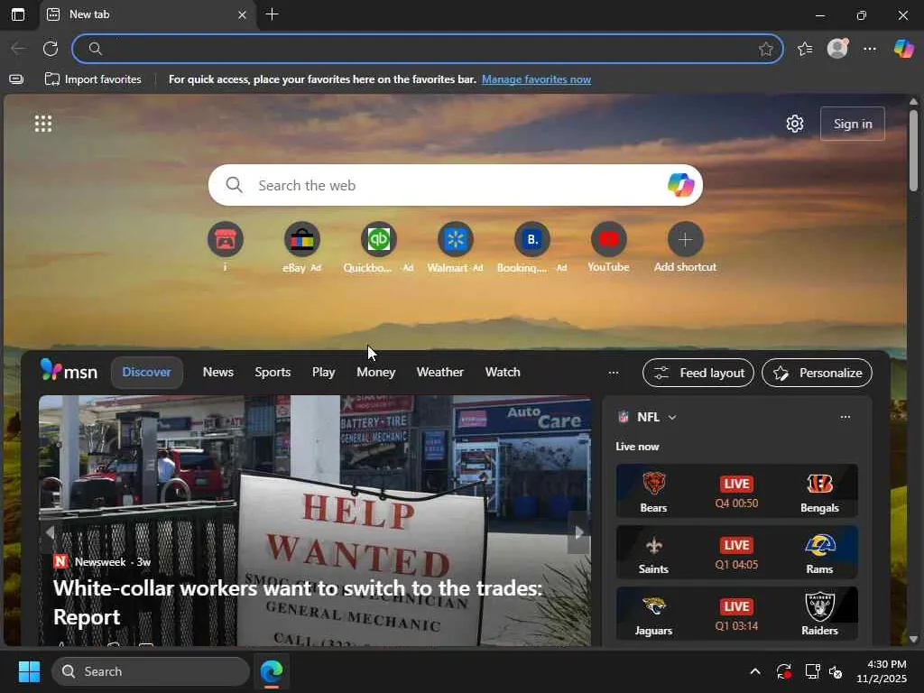The image size is (924, 693).
Task: Open the QuickBooks shortcut
Action: (378, 239)
